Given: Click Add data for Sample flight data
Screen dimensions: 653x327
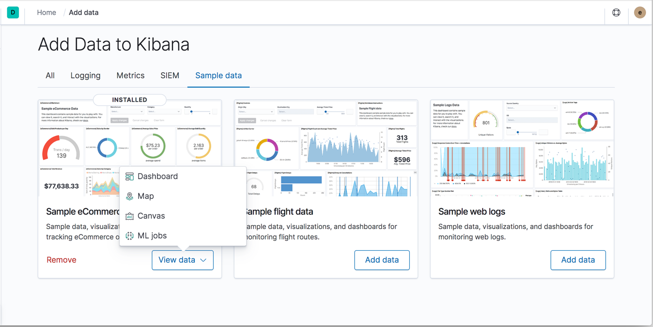Looking at the screenshot, I should tap(382, 260).
